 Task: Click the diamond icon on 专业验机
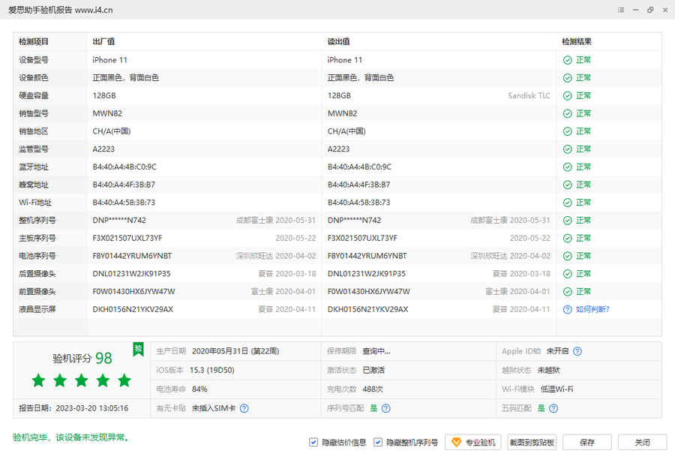point(456,442)
